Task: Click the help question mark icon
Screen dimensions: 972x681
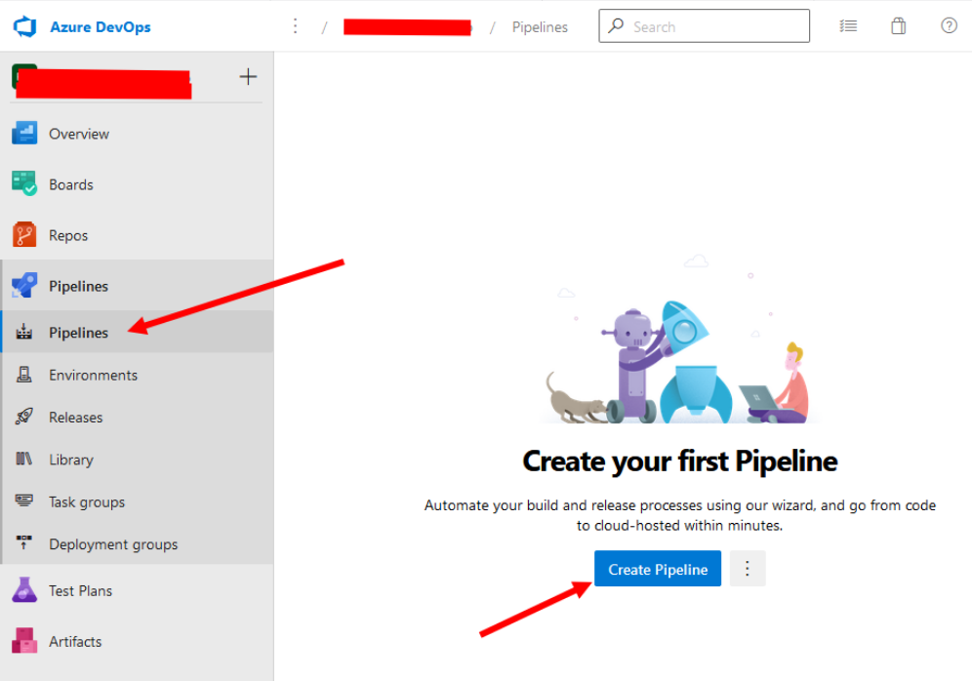Action: click(949, 26)
